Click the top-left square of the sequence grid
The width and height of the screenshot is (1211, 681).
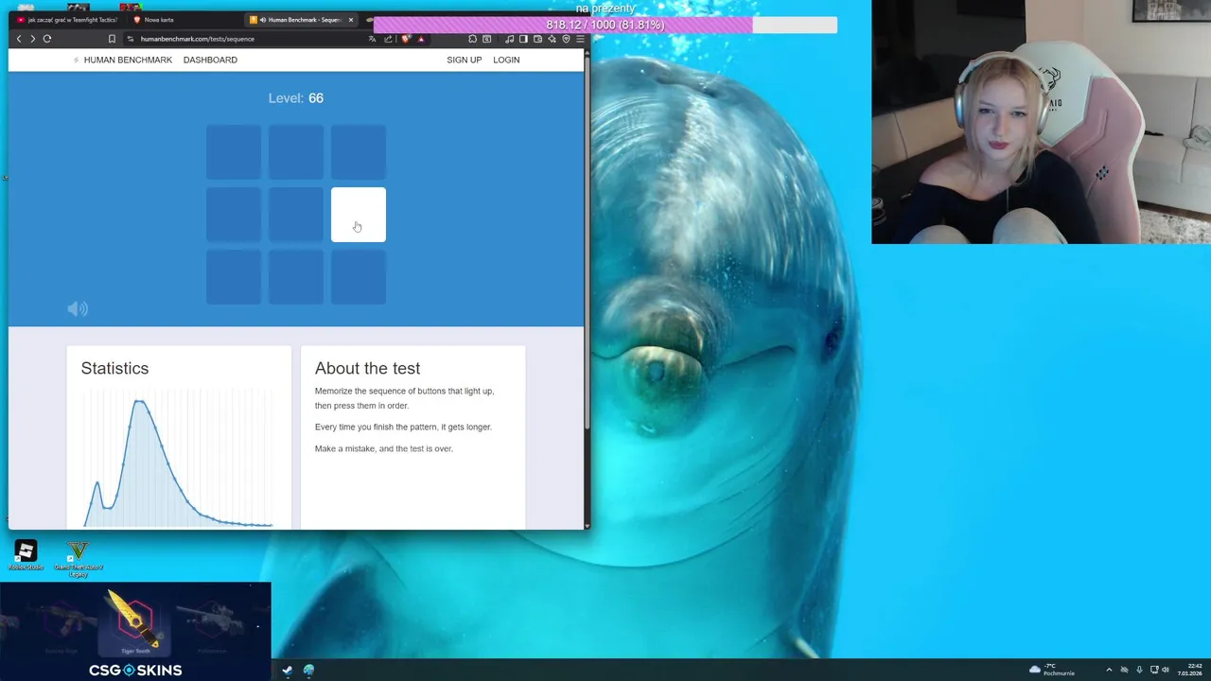pos(234,152)
